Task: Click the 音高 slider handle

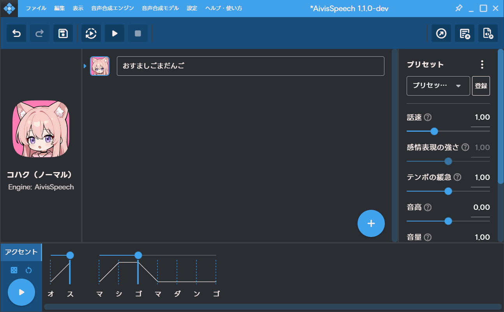Action: [448, 221]
